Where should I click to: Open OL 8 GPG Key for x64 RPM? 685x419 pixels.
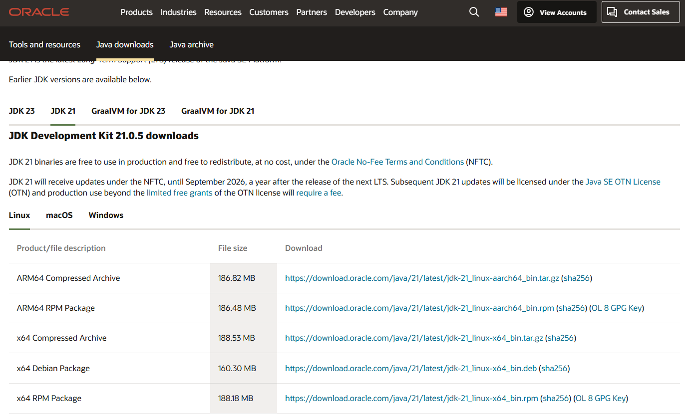click(x=601, y=398)
